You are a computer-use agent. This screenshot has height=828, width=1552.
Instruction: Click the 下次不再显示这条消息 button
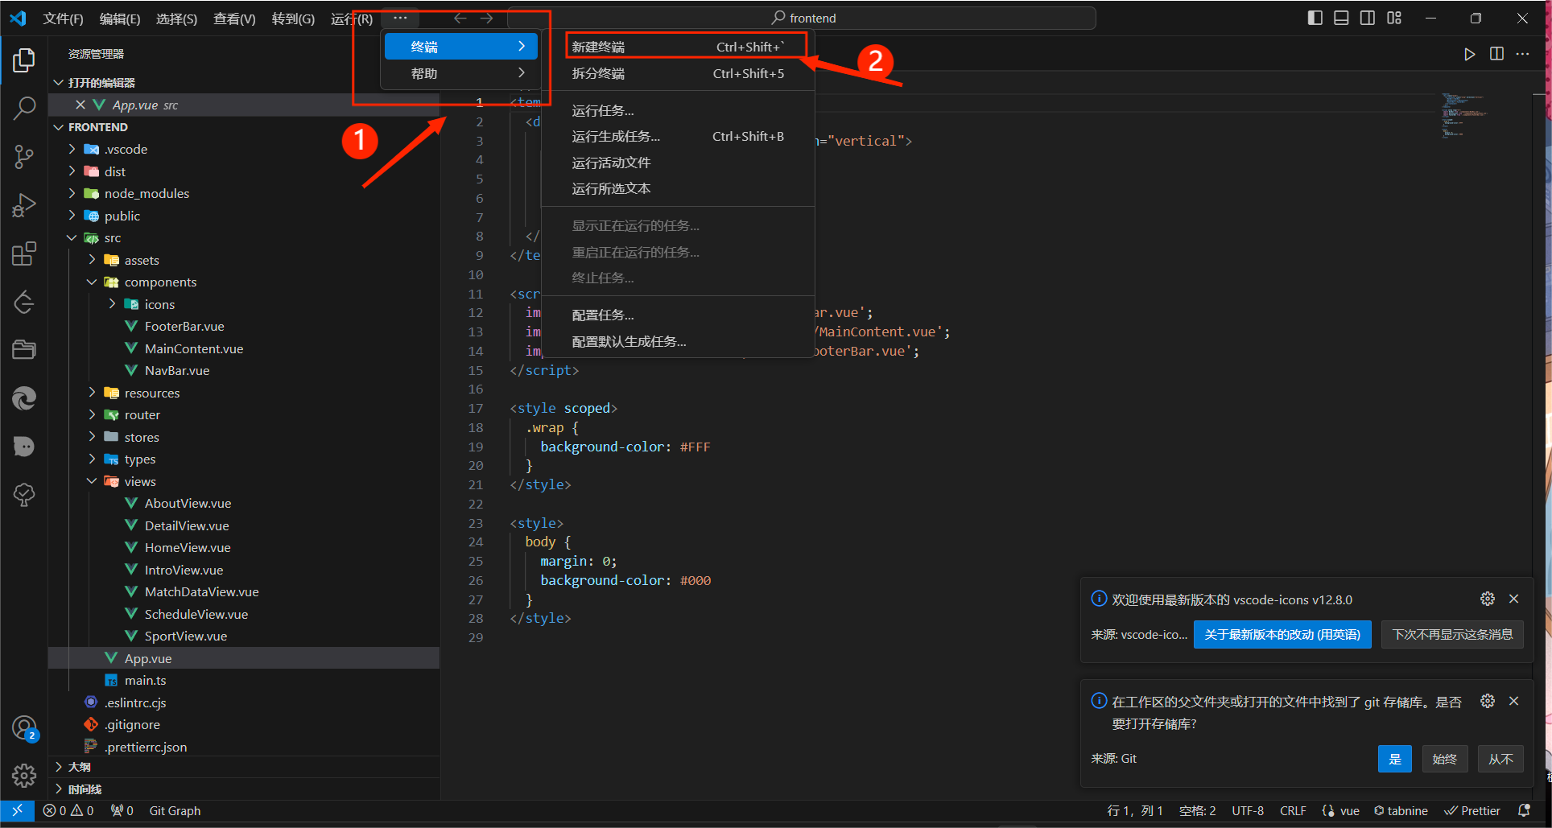pos(1452,634)
